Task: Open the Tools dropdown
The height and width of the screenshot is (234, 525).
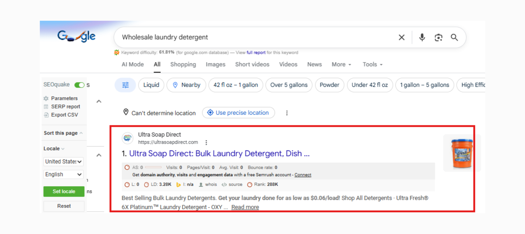Action: pyautogui.click(x=372, y=65)
